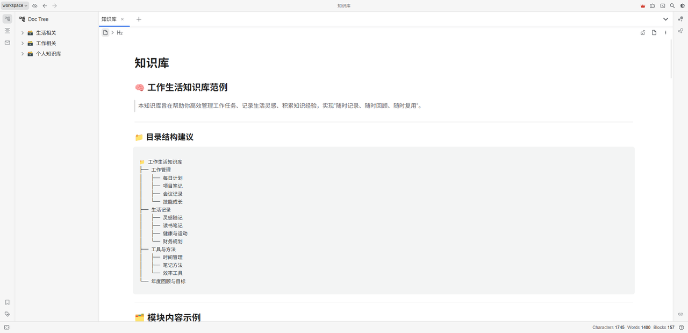688x333 pixels.
Task: Click the Blocks 157 status entry
Action: 664,328
